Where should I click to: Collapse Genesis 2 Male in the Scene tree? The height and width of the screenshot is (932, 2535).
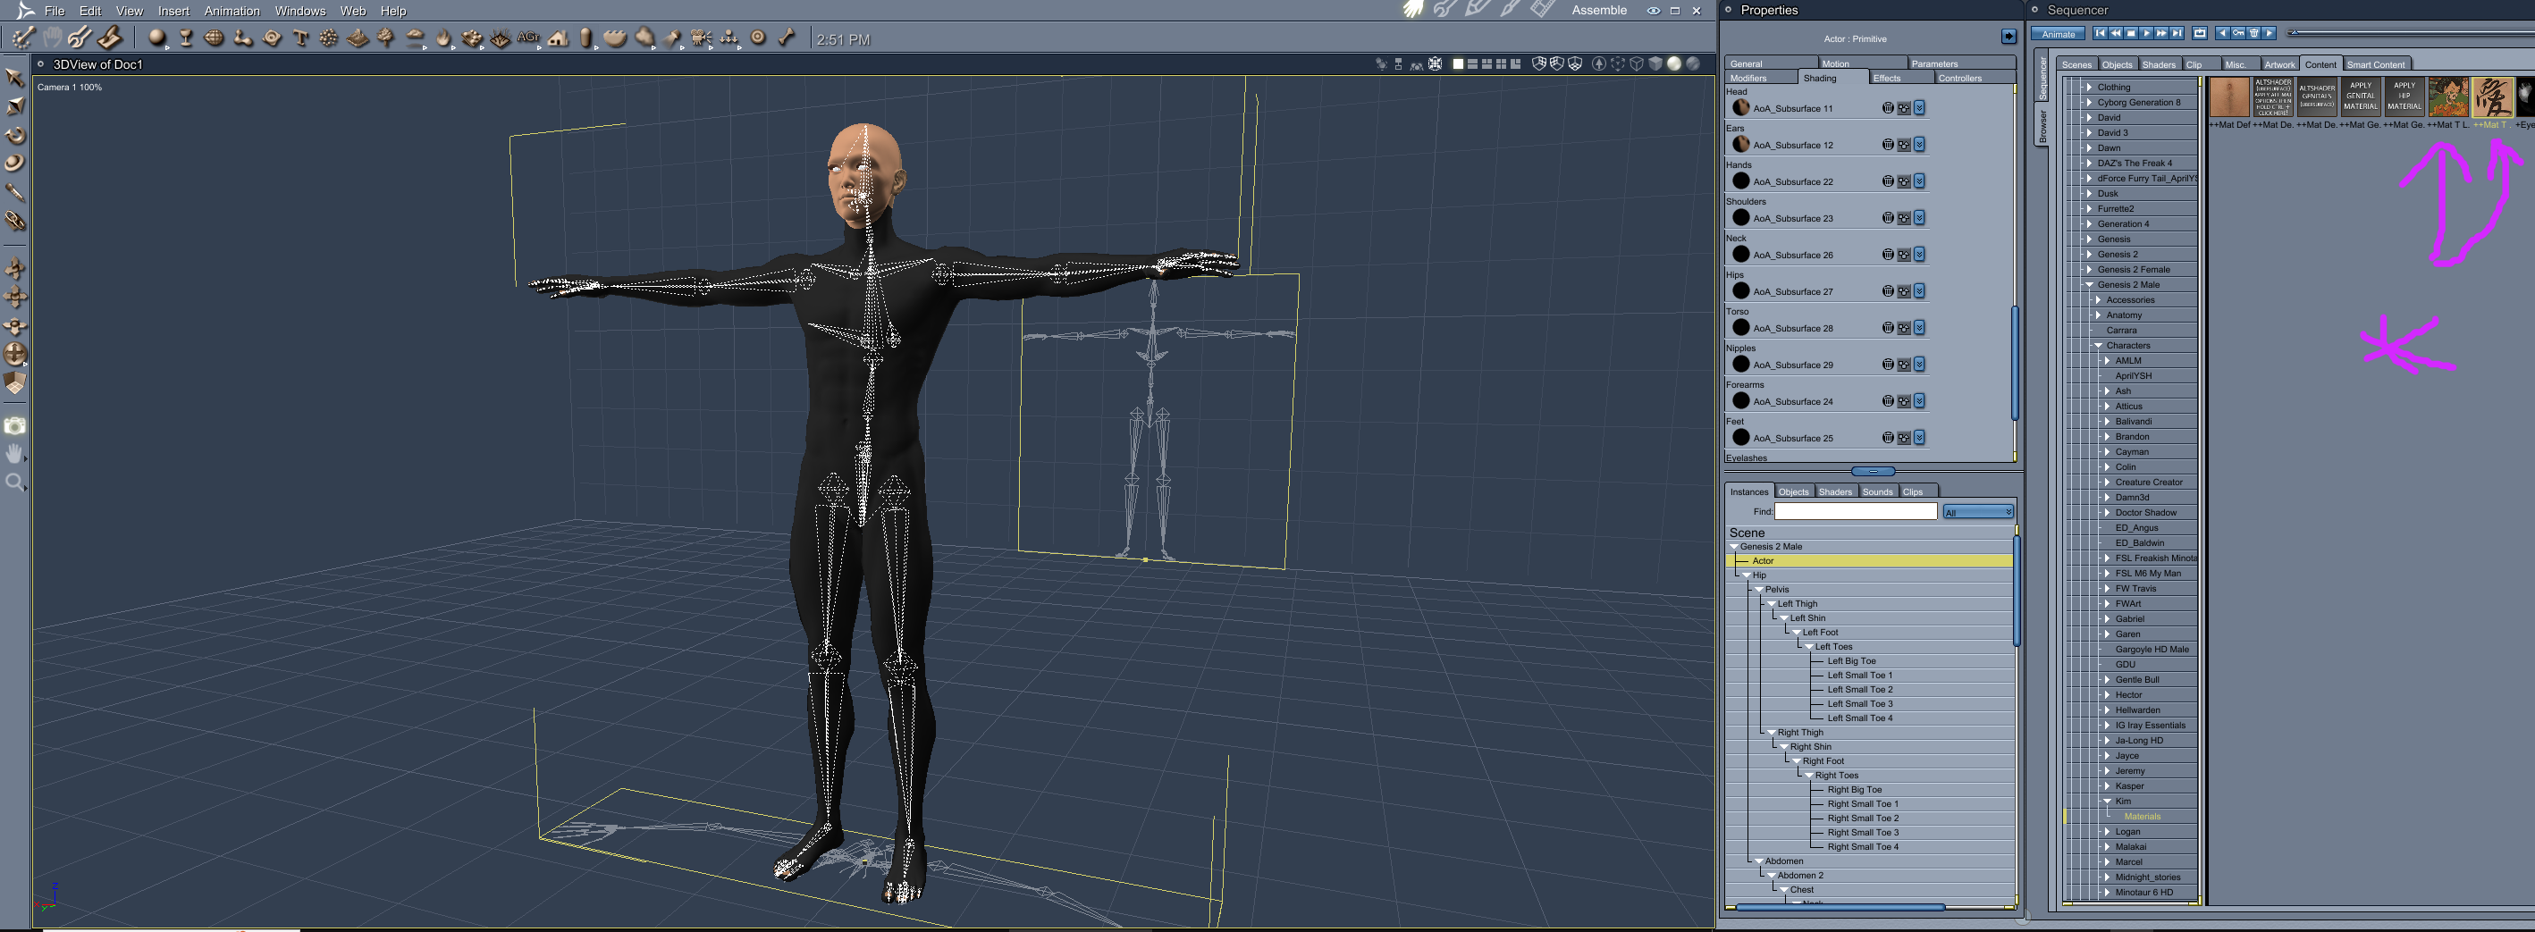tap(1734, 546)
